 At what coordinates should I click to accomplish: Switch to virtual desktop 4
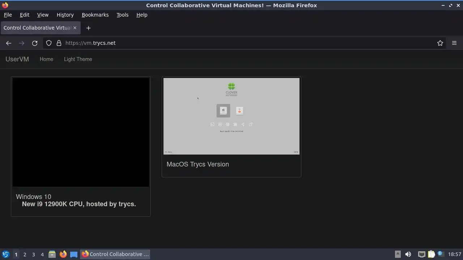[x=42, y=255]
